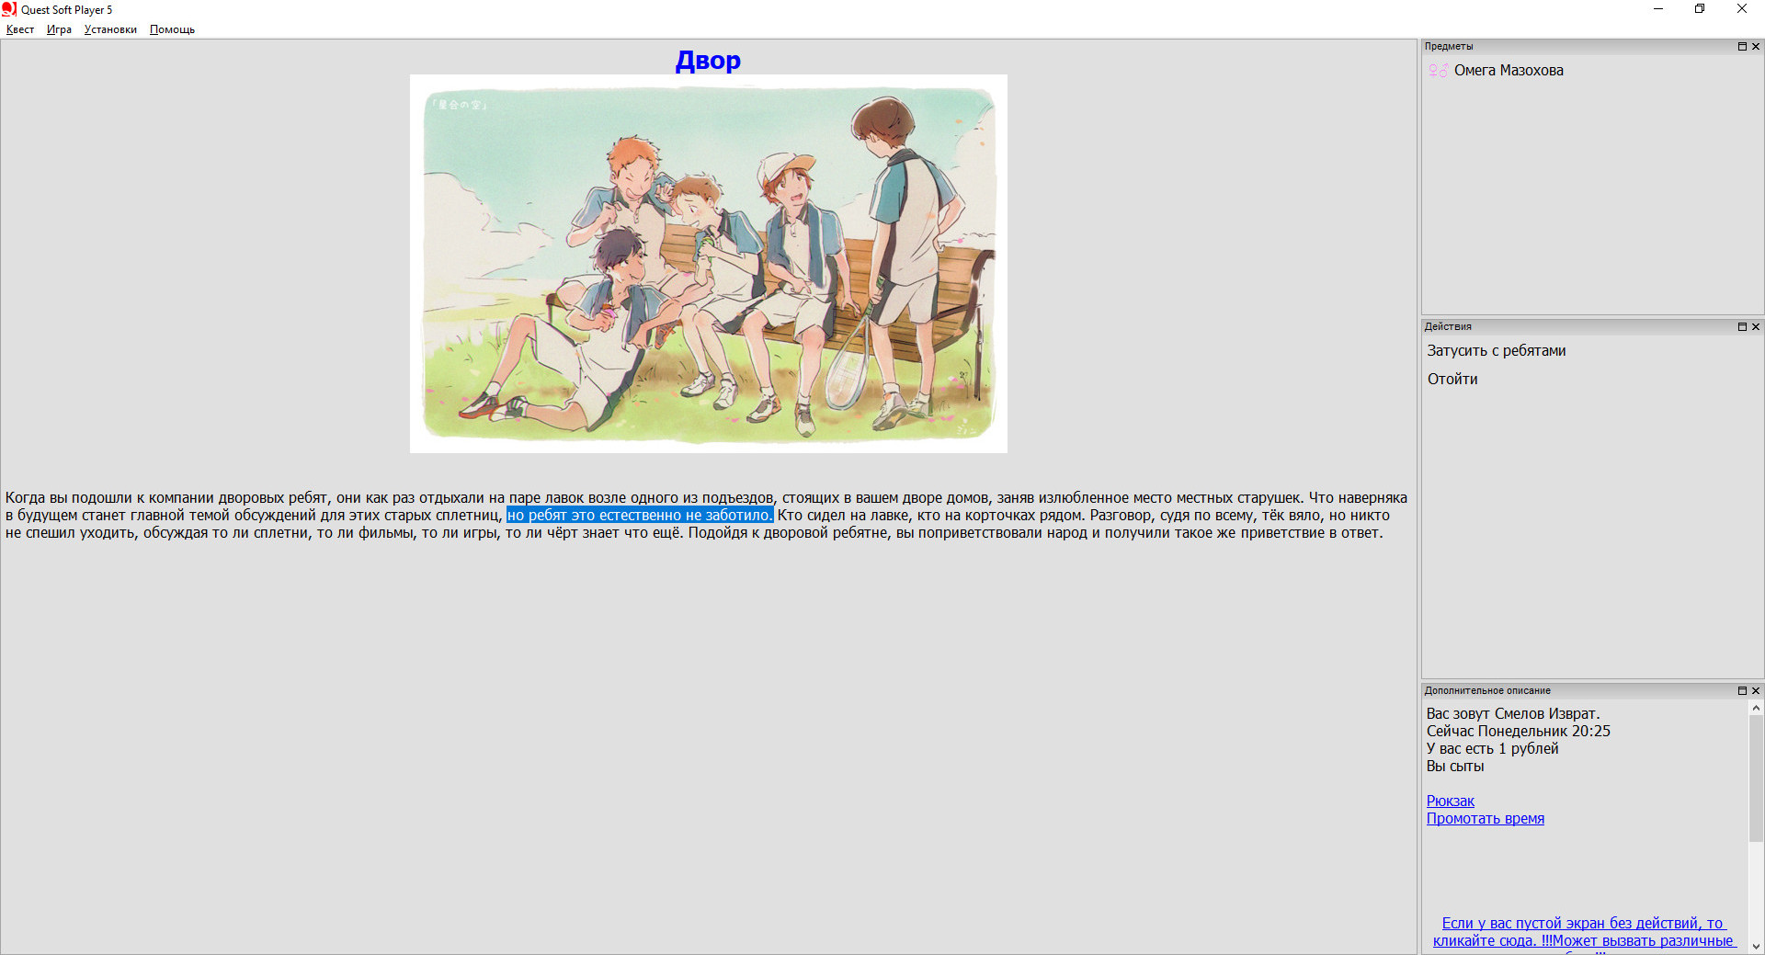Choose action Затусить с ребятами
The image size is (1765, 955).
pyautogui.click(x=1496, y=350)
